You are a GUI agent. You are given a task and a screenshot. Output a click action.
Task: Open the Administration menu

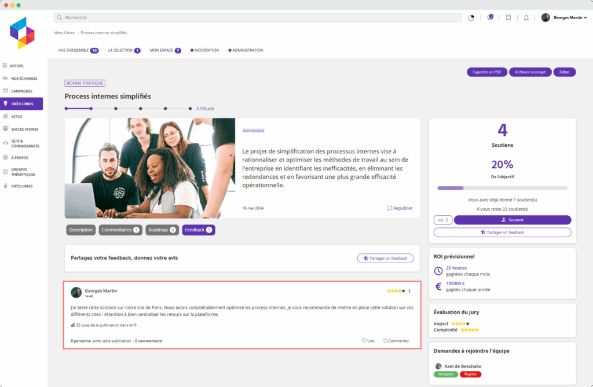(246, 50)
